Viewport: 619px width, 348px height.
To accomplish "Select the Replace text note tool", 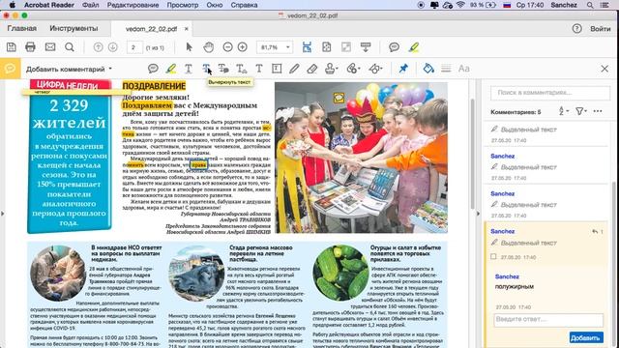I will pos(223,69).
